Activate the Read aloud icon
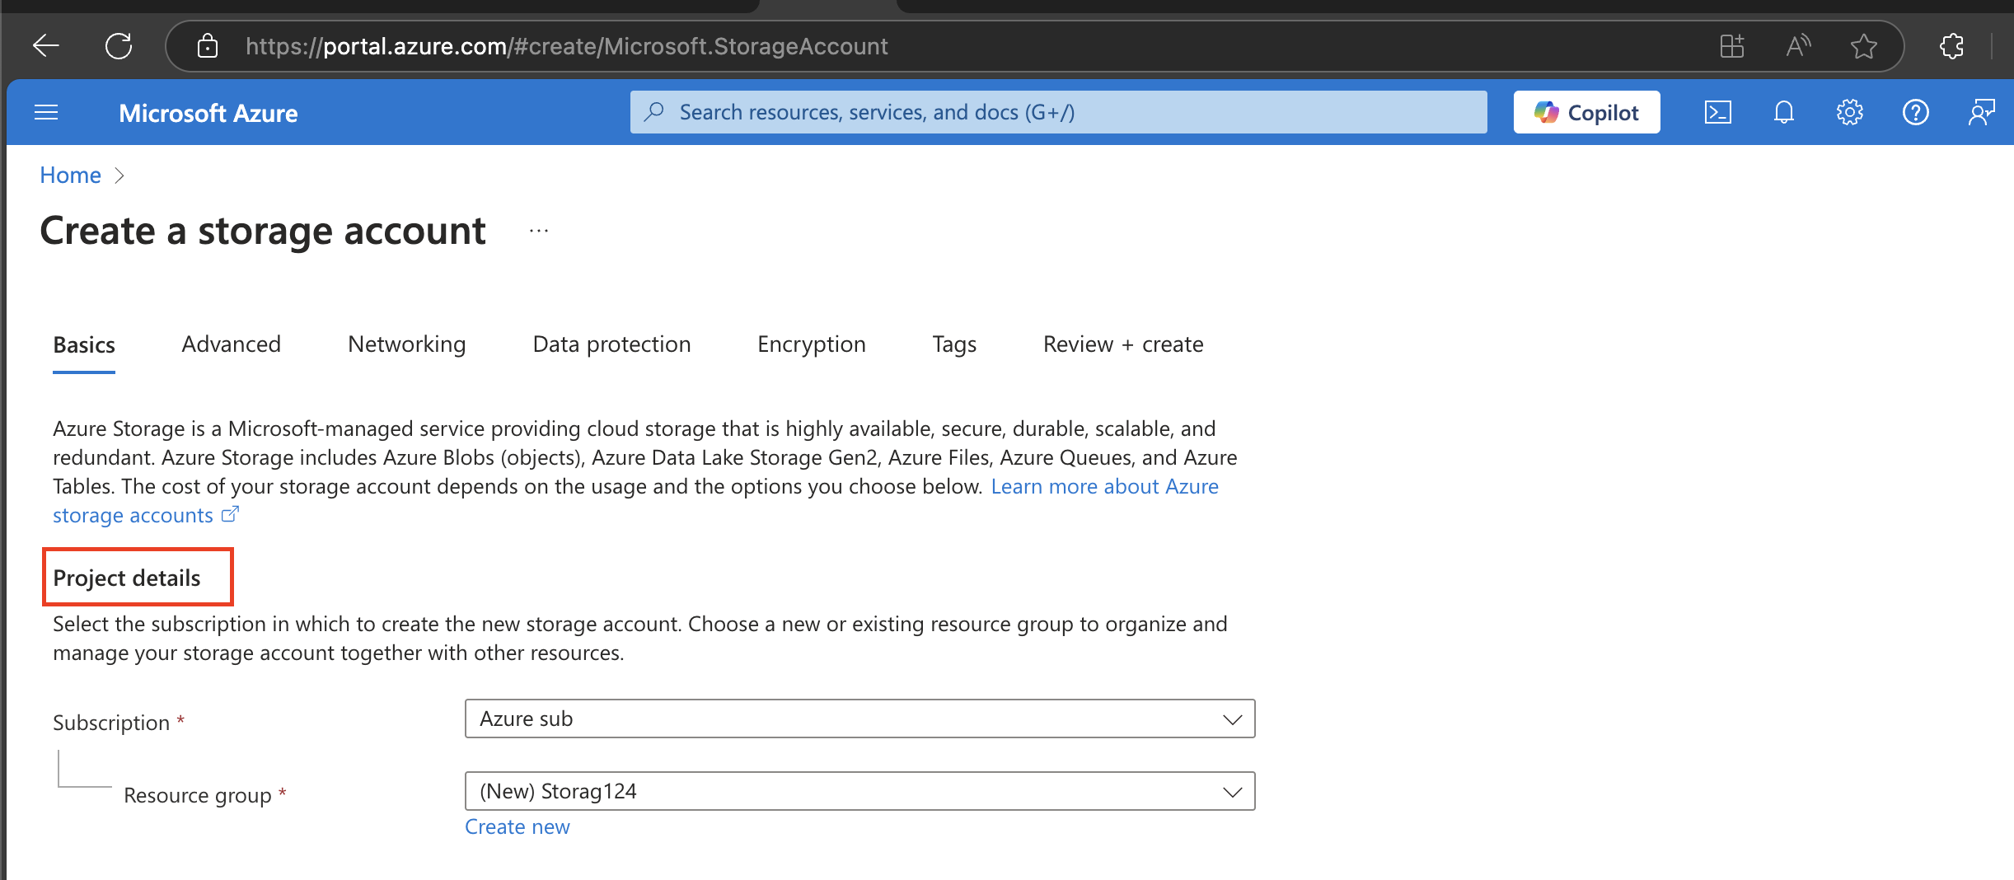2014x880 pixels. 1798,46
